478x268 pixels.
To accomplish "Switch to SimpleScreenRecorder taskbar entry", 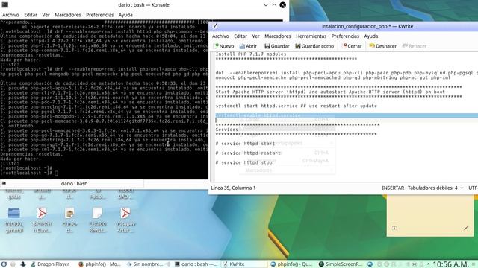I will click(341, 264).
